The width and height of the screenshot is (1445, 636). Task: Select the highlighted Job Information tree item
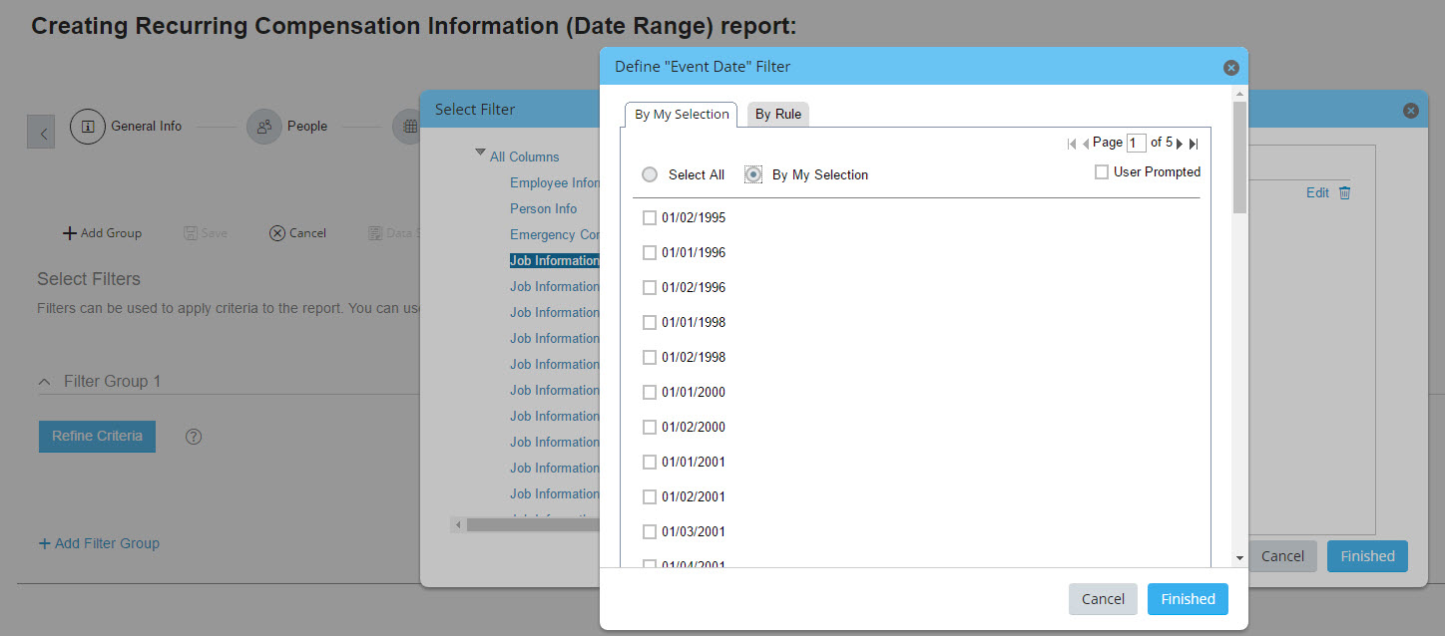[554, 260]
